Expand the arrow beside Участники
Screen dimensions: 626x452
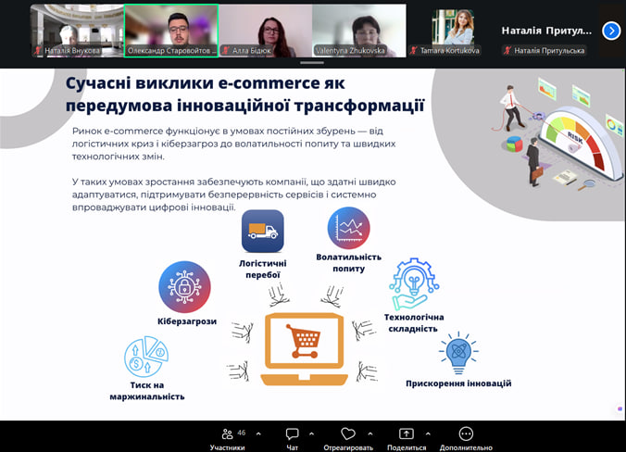(257, 433)
